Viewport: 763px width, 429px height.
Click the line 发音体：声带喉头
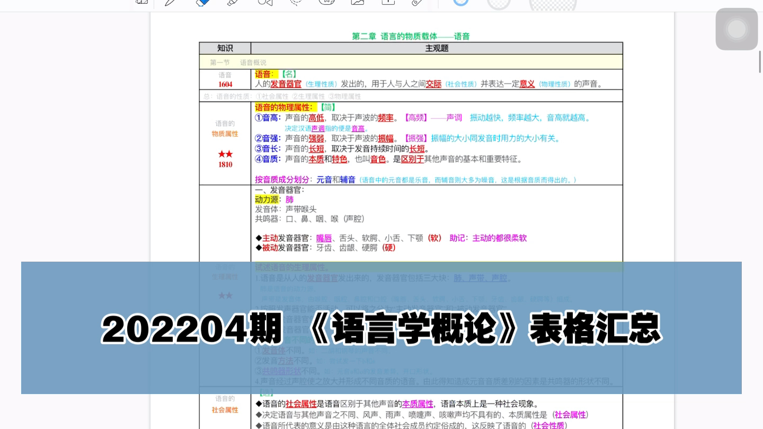(x=286, y=209)
